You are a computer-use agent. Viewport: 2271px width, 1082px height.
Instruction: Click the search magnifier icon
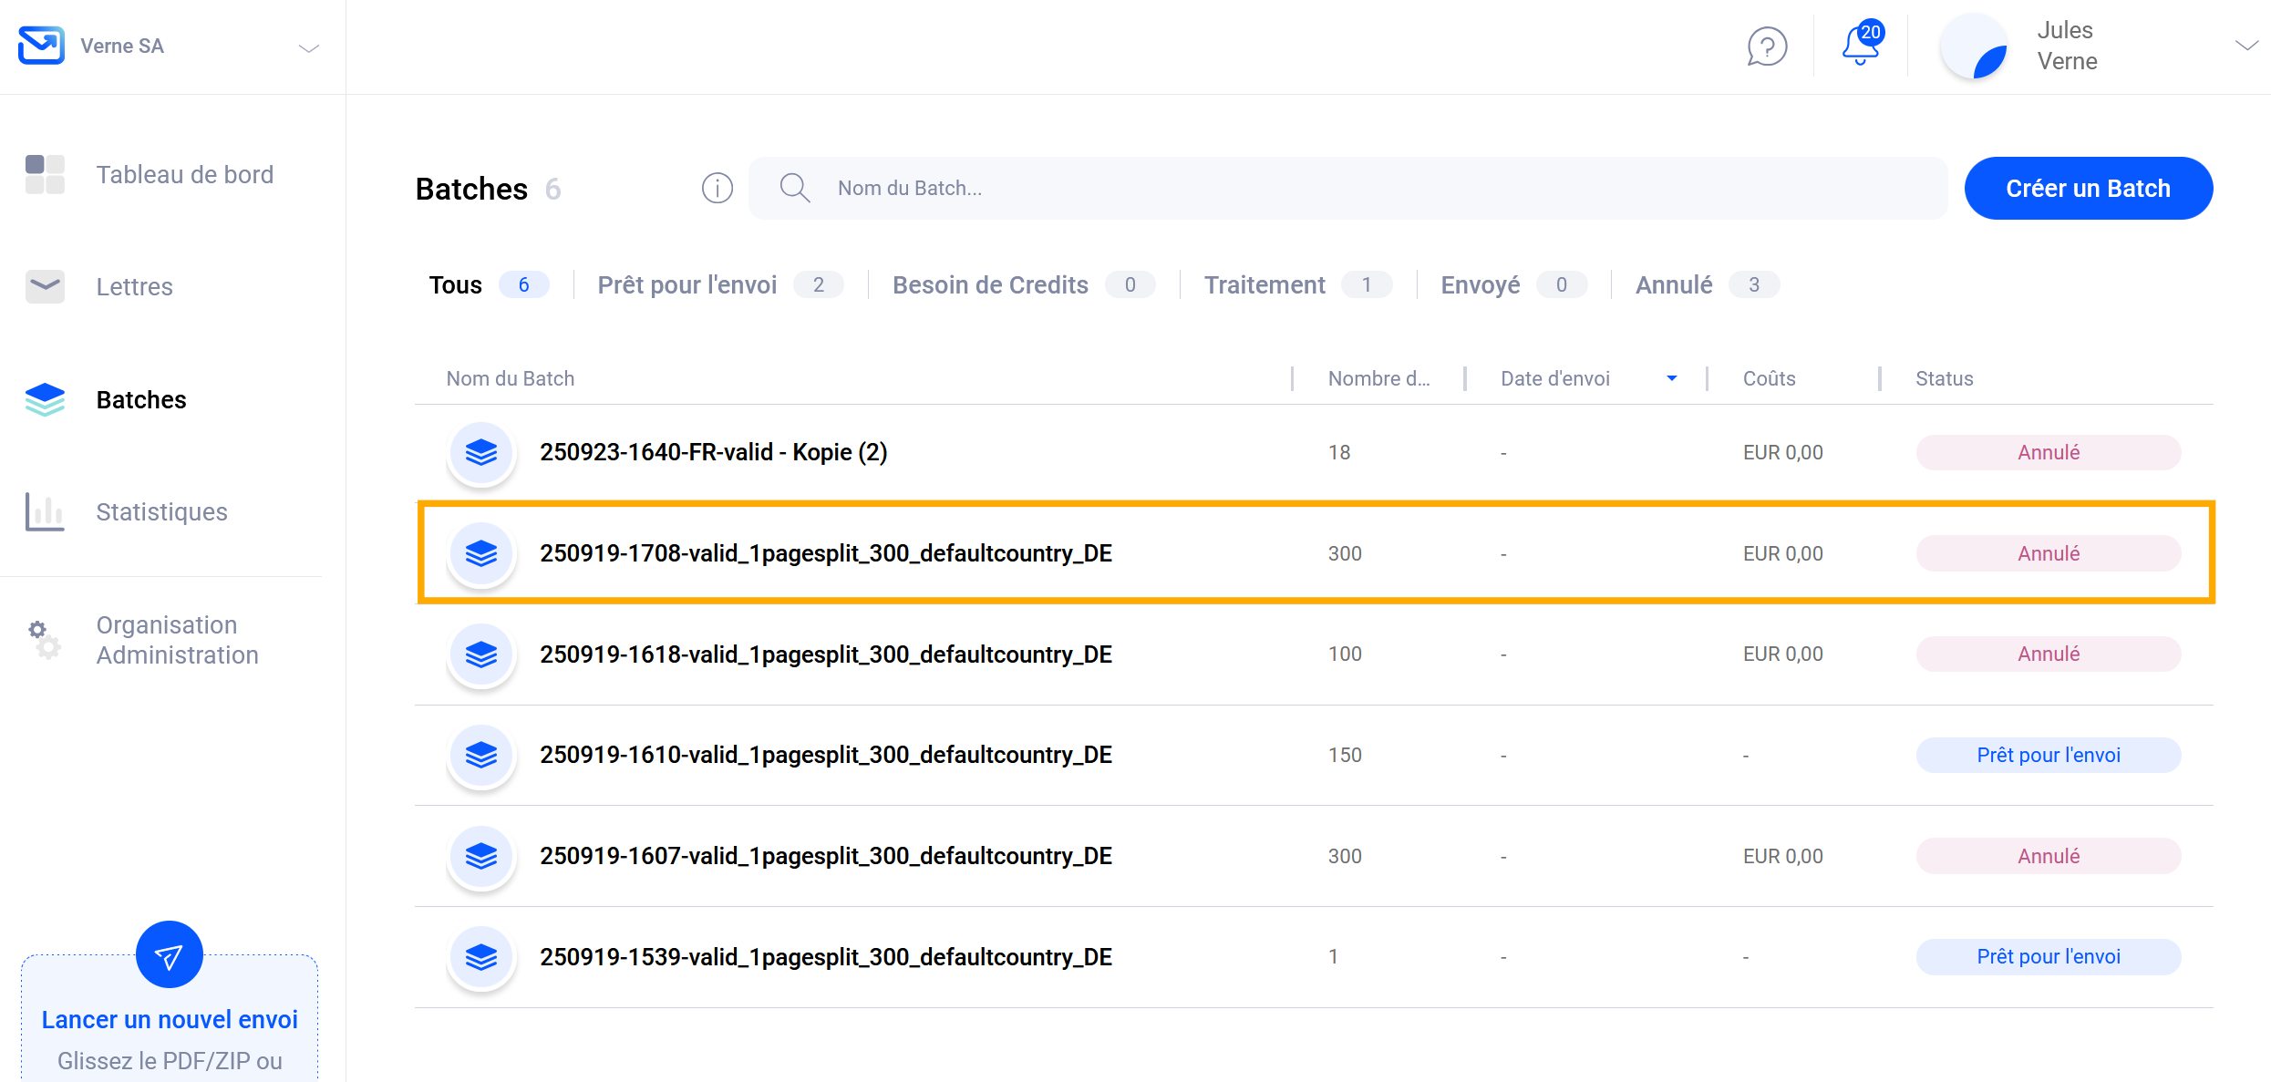(x=794, y=189)
